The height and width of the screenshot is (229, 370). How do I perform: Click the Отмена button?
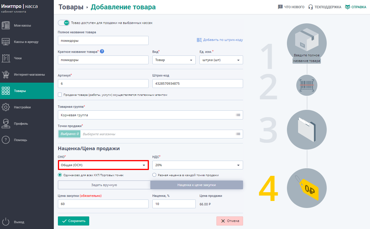tap(230, 221)
